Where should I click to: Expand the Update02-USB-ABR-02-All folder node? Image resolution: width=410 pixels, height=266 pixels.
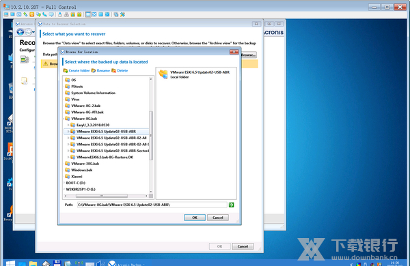(68, 138)
